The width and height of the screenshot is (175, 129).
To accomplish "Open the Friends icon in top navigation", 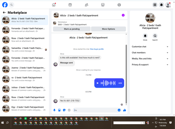I will coord(86,5).
